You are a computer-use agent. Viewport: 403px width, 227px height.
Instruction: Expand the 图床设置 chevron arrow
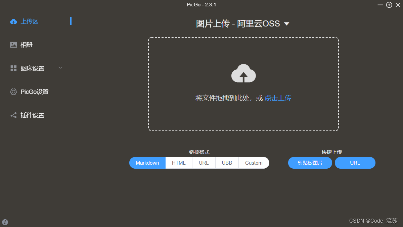pos(60,68)
